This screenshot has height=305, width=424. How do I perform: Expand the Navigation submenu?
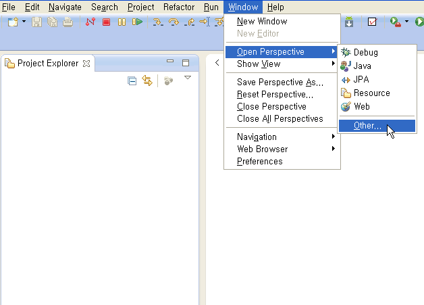coord(282,137)
